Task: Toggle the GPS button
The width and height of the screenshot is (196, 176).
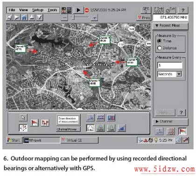Action: click(146, 10)
